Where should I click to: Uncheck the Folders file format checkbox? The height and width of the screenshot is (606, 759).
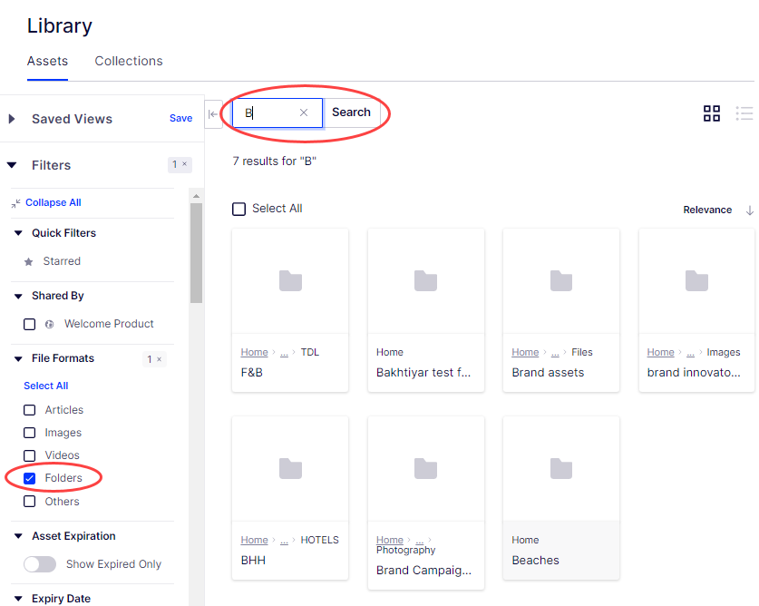(x=30, y=478)
